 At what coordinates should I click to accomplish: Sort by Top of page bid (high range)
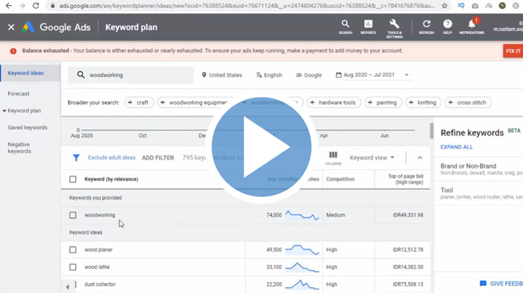click(405, 179)
